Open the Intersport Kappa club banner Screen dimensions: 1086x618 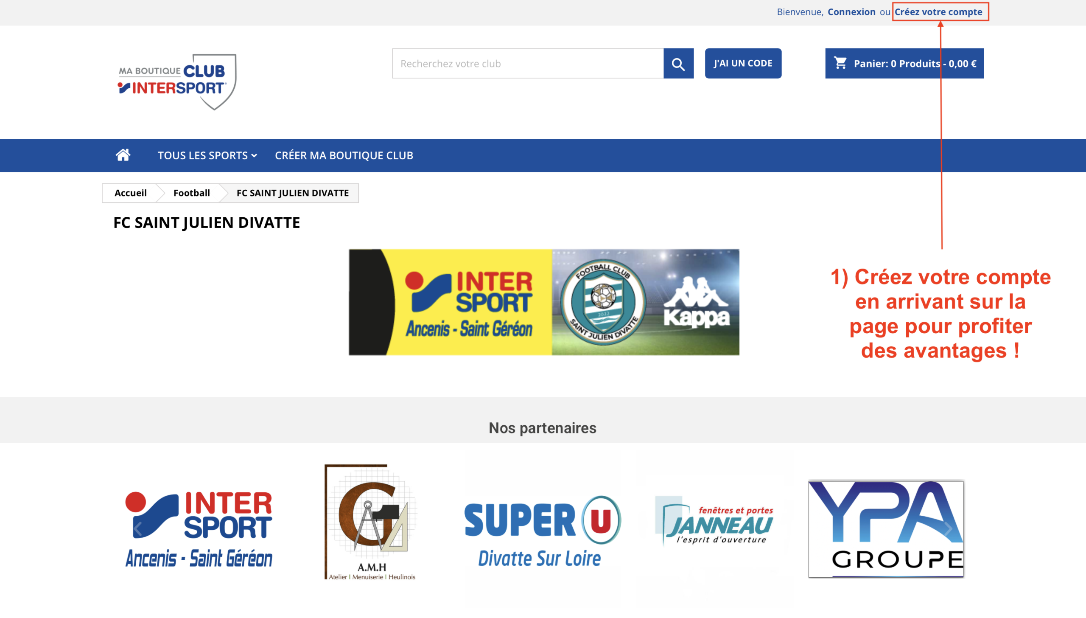click(x=544, y=302)
